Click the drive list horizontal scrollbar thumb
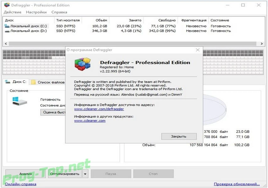Screen dimensions: 268x188 coord(133,44)
